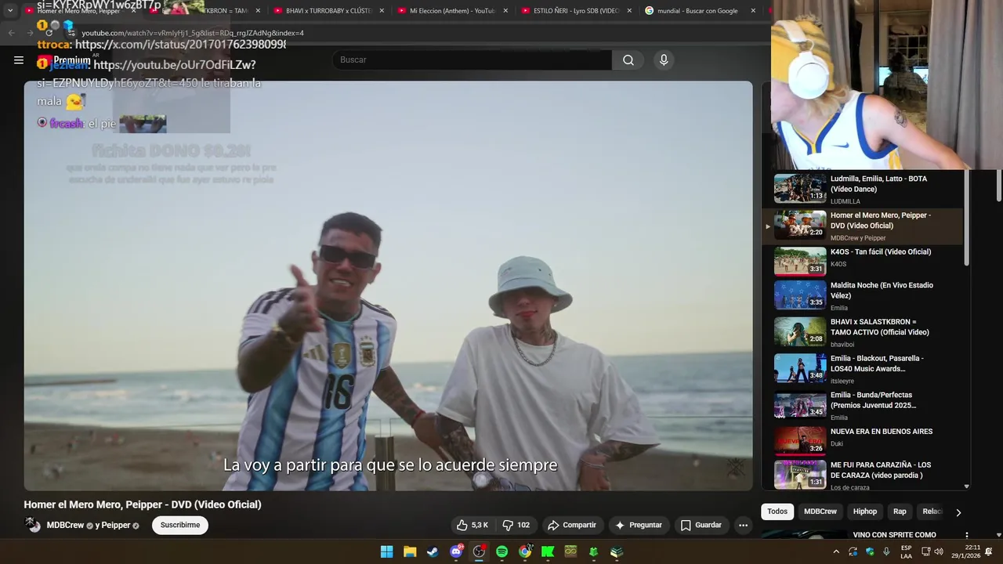Click the video title text

click(143, 504)
